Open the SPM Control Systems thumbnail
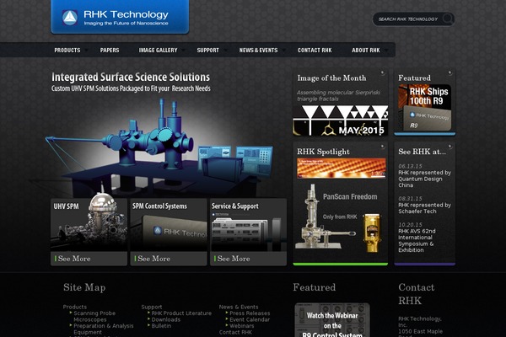This screenshot has width=506, height=337. (169, 225)
